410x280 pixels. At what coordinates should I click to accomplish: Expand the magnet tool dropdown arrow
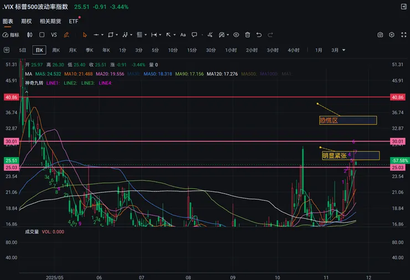pos(228,35)
